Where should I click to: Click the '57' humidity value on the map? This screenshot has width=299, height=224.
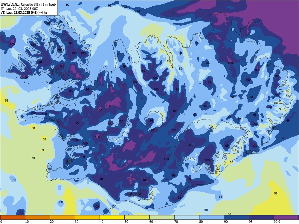pyautogui.click(x=218, y=172)
